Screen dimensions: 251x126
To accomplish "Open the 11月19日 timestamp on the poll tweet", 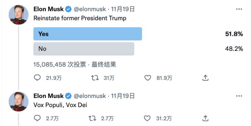I will pos(123,9).
